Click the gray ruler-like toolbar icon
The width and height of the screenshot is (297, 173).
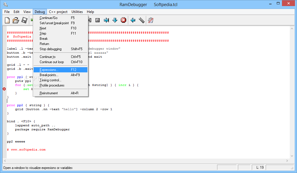click(x=142, y=20)
